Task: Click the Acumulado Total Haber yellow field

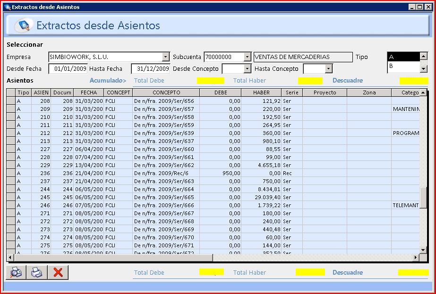Action: [x=310, y=81]
